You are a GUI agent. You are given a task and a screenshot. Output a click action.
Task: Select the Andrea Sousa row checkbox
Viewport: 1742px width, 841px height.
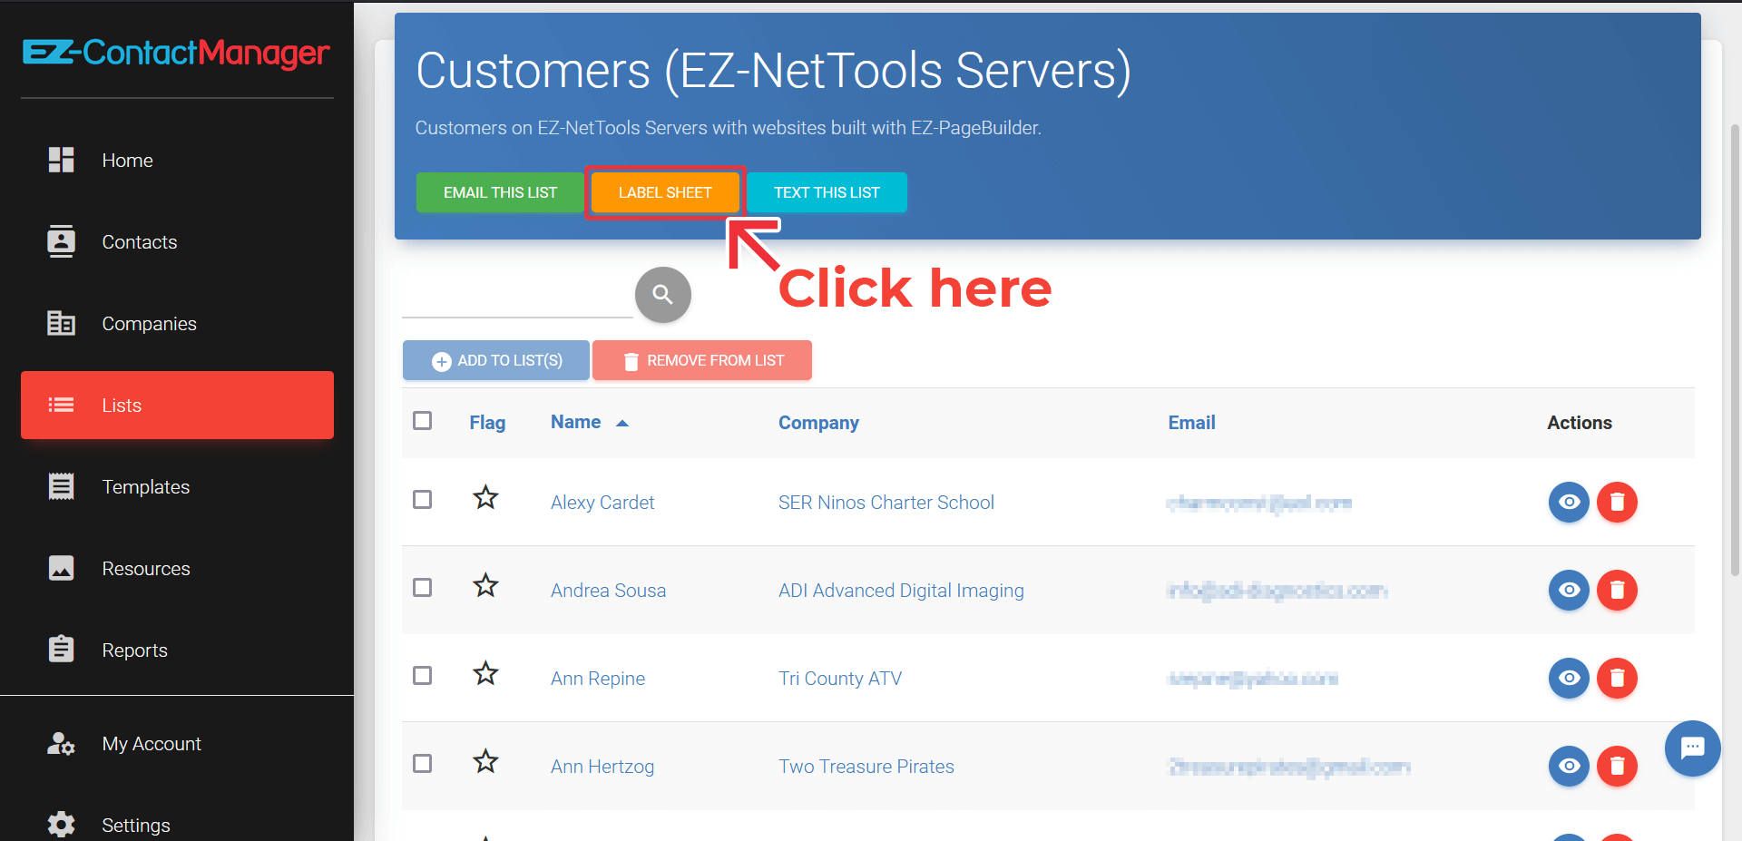(x=422, y=588)
